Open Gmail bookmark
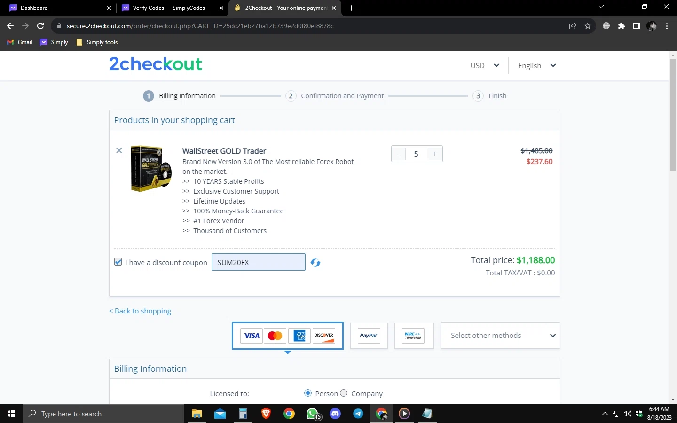The height and width of the screenshot is (423, 677). point(20,42)
